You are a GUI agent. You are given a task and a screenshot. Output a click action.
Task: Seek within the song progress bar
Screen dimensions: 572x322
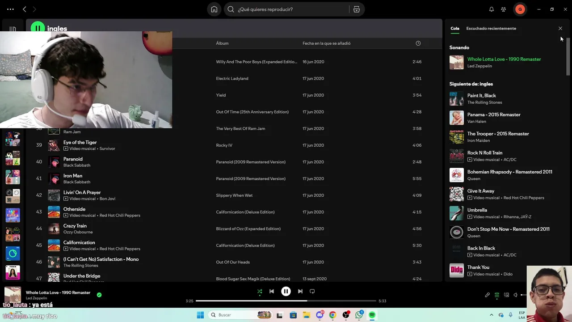pyautogui.click(x=286, y=301)
